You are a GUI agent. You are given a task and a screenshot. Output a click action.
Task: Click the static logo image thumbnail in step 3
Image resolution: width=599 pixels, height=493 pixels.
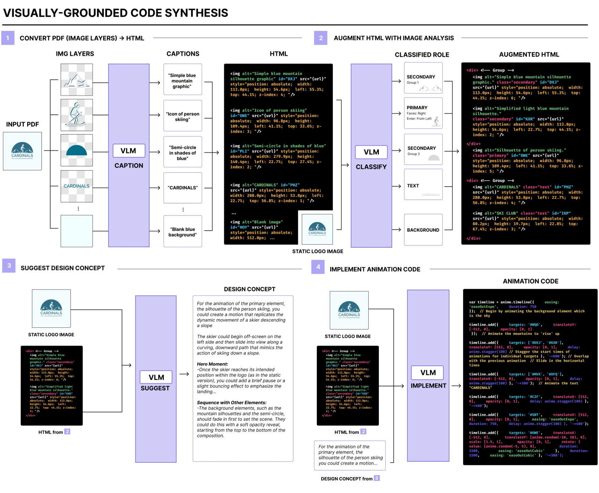[x=51, y=308]
